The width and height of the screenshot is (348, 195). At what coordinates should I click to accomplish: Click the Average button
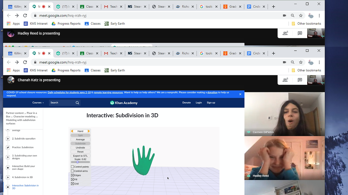(80, 139)
